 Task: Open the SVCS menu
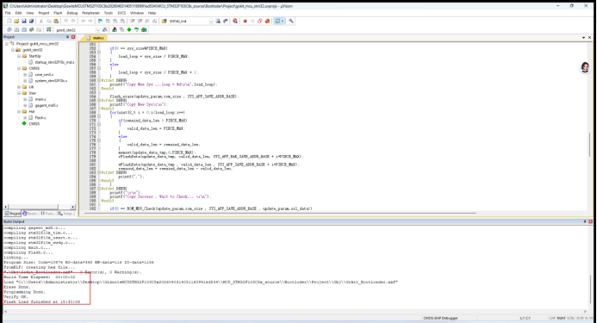click(121, 13)
